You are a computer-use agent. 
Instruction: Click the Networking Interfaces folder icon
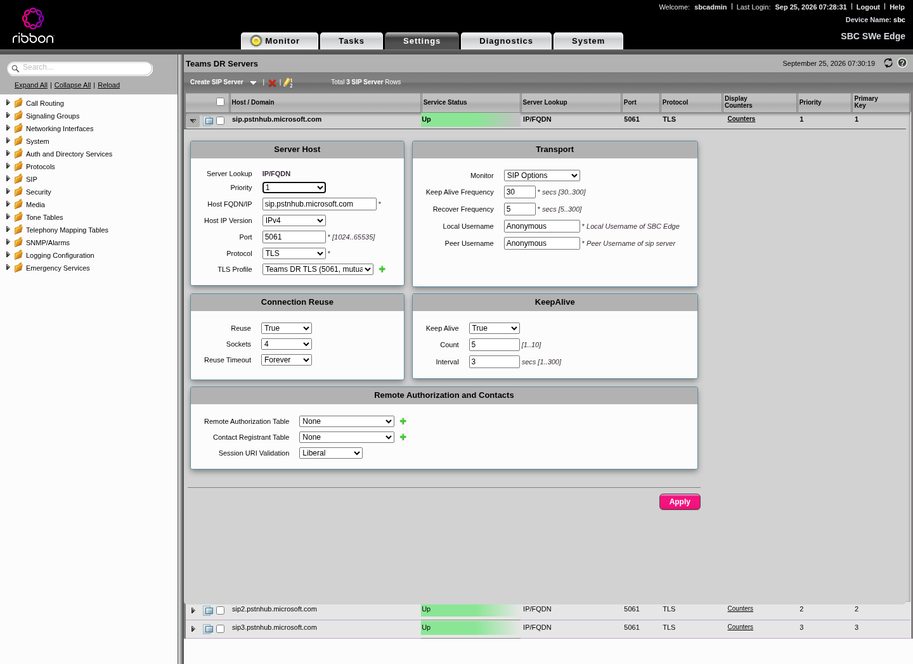point(18,128)
